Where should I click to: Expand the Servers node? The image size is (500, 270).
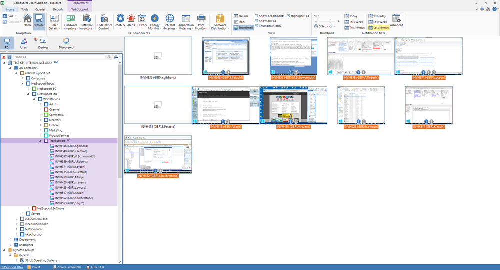coord(22,213)
